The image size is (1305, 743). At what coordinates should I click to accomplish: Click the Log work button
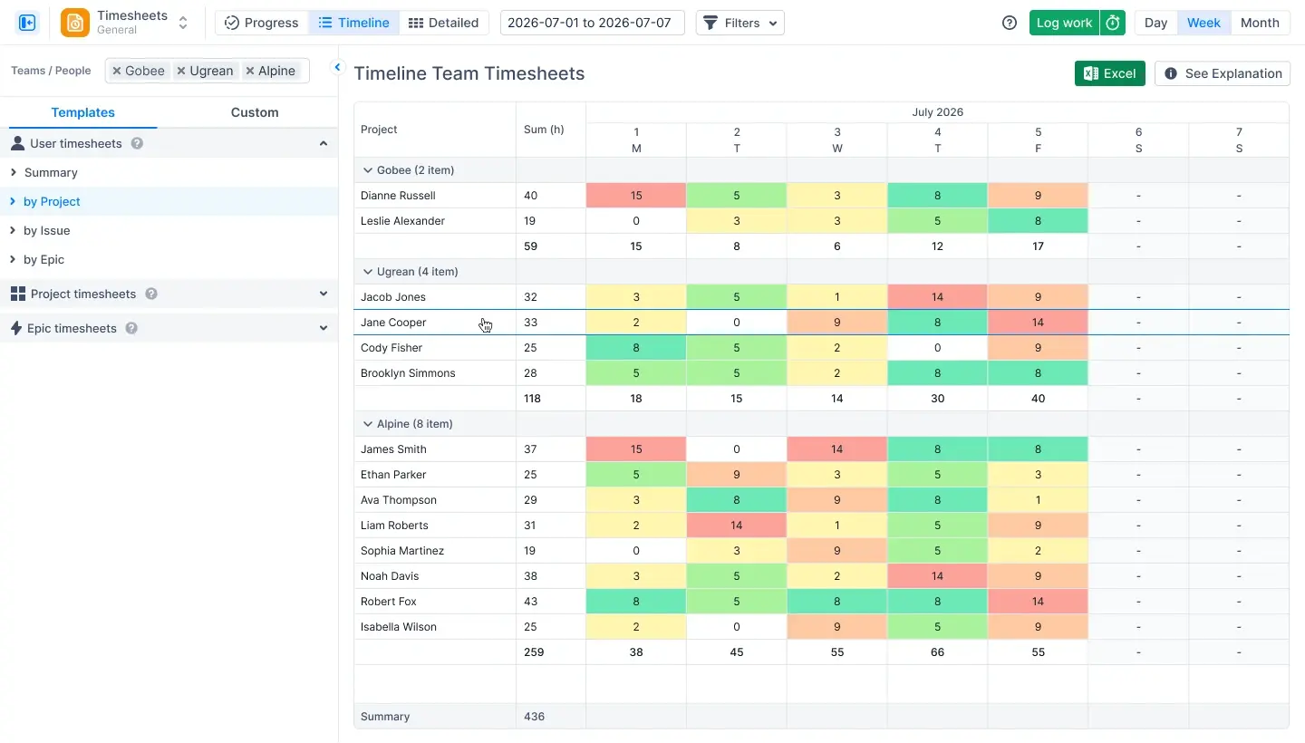(x=1064, y=23)
